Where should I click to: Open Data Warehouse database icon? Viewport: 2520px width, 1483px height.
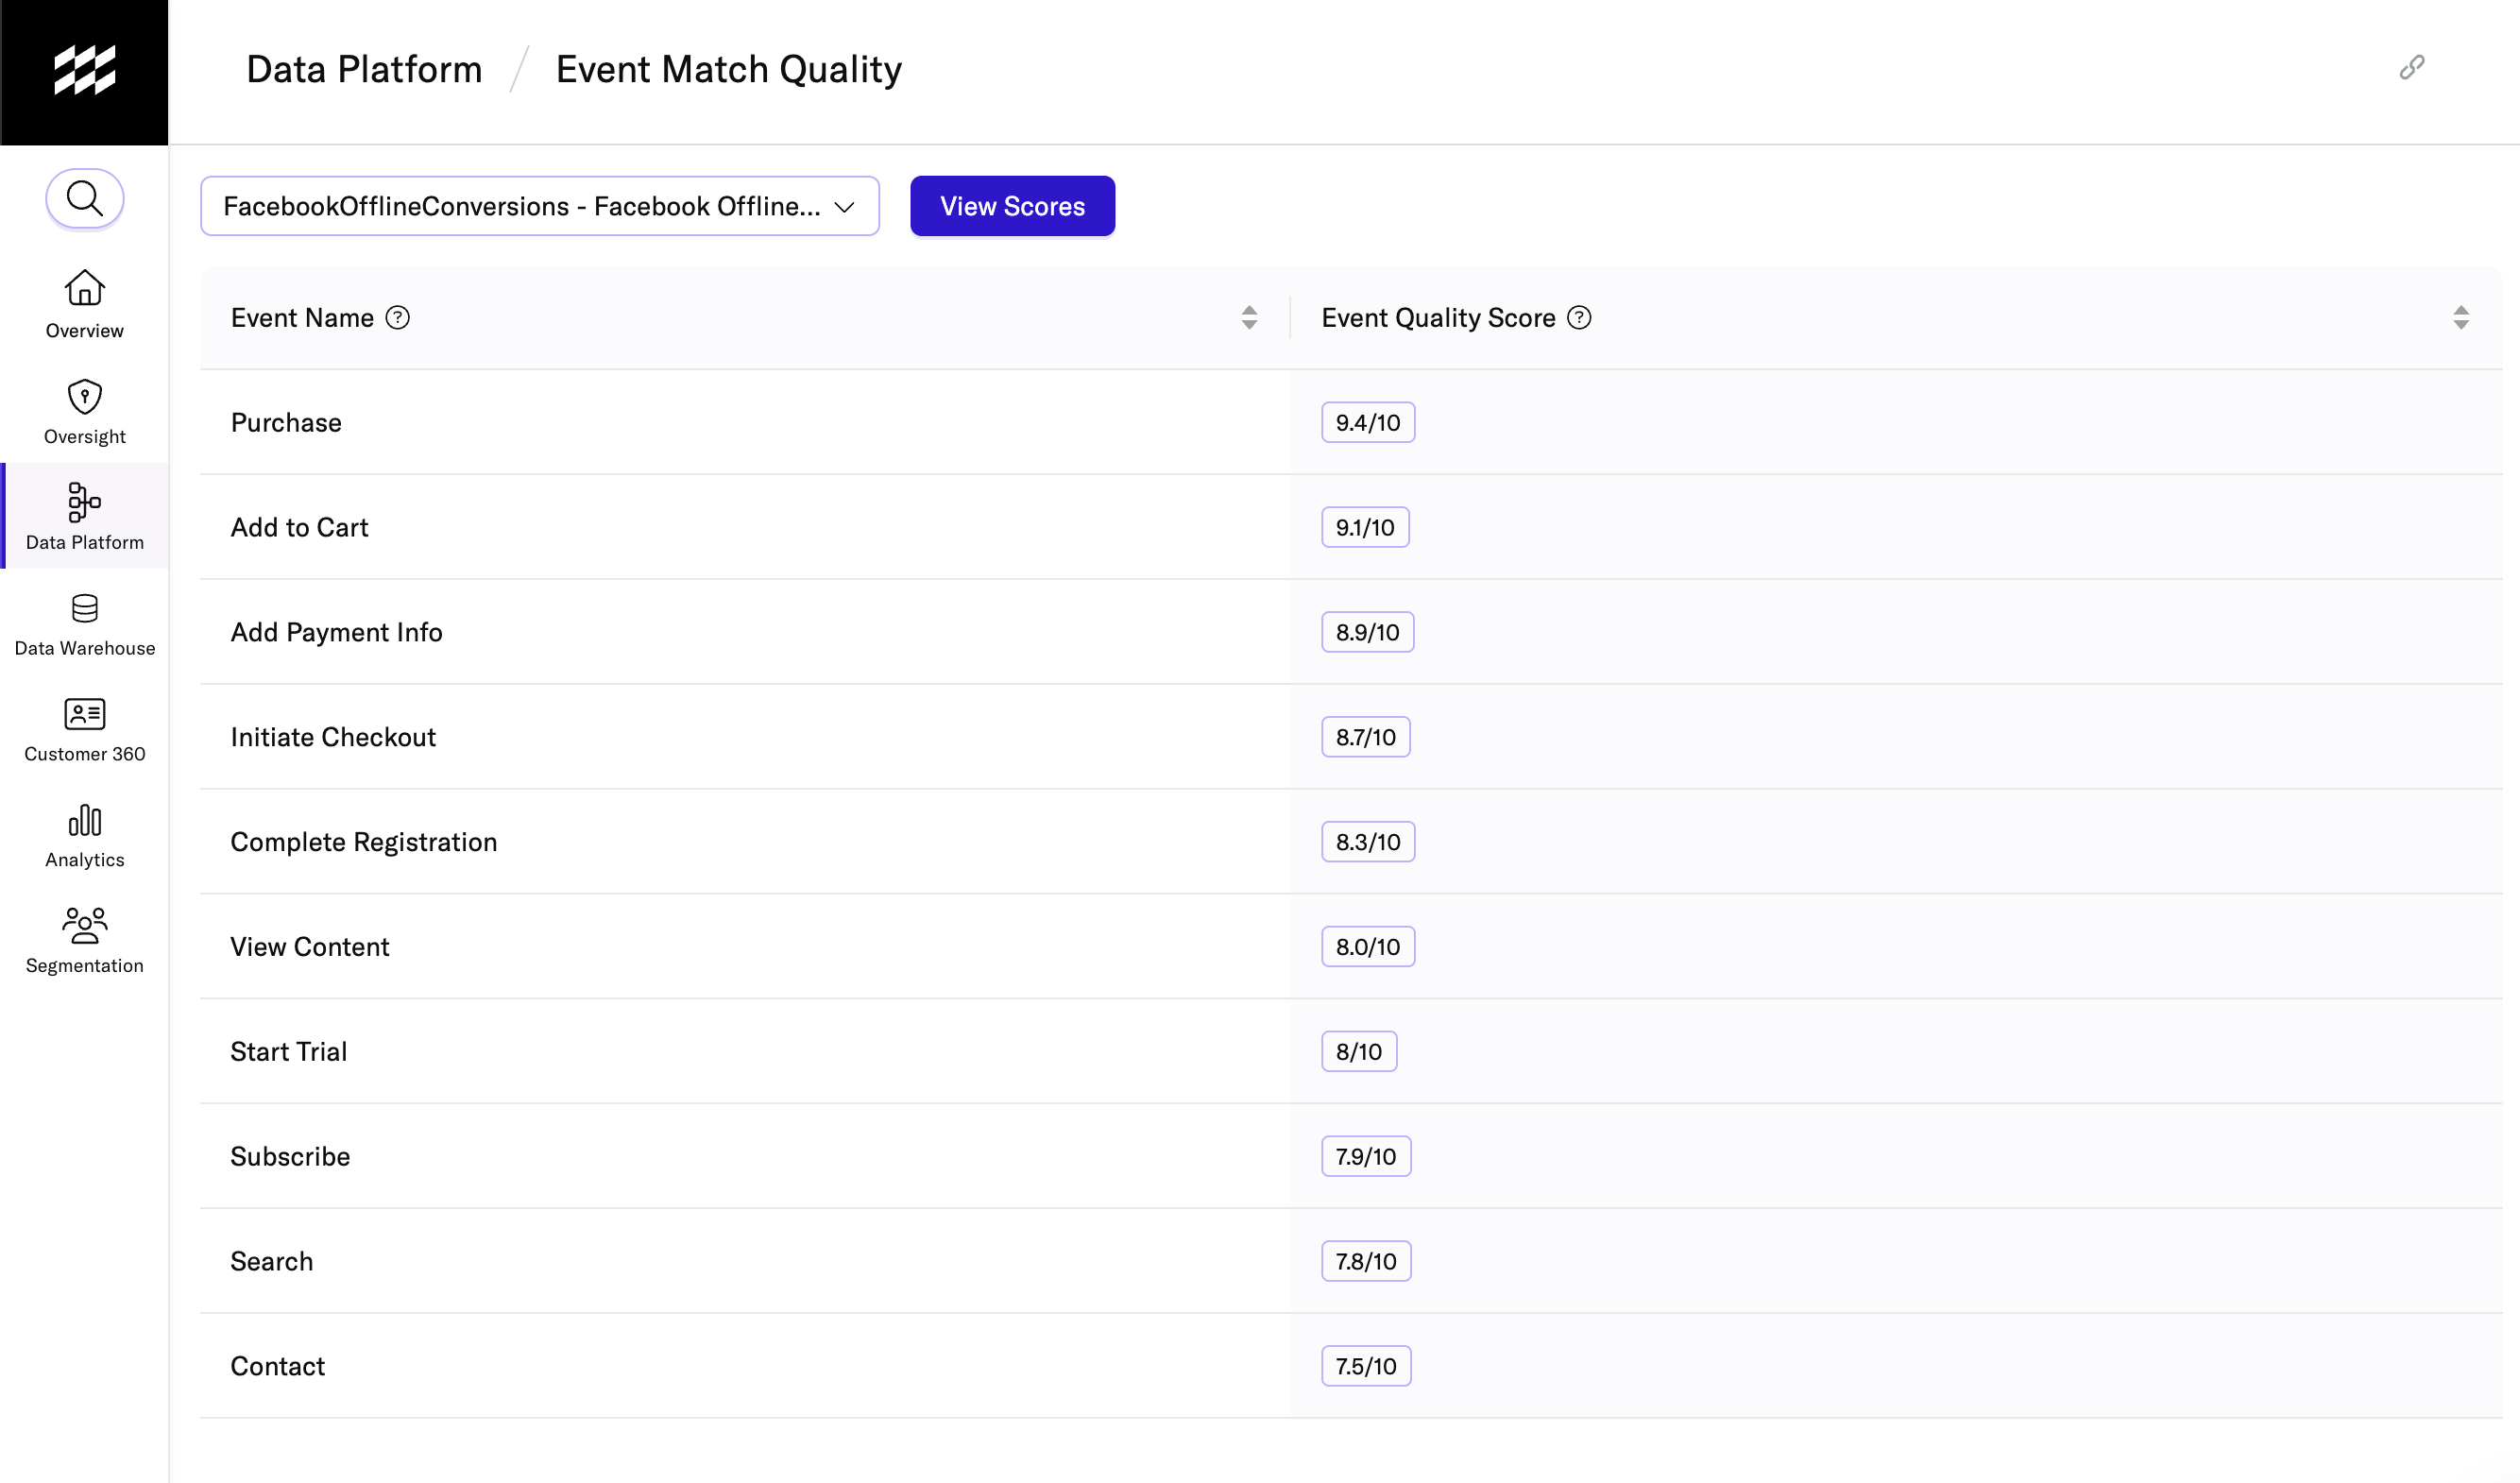click(x=85, y=609)
